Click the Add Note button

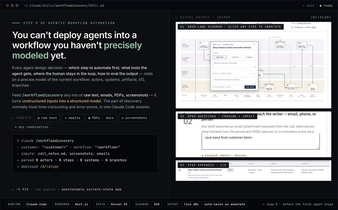(250, 87)
